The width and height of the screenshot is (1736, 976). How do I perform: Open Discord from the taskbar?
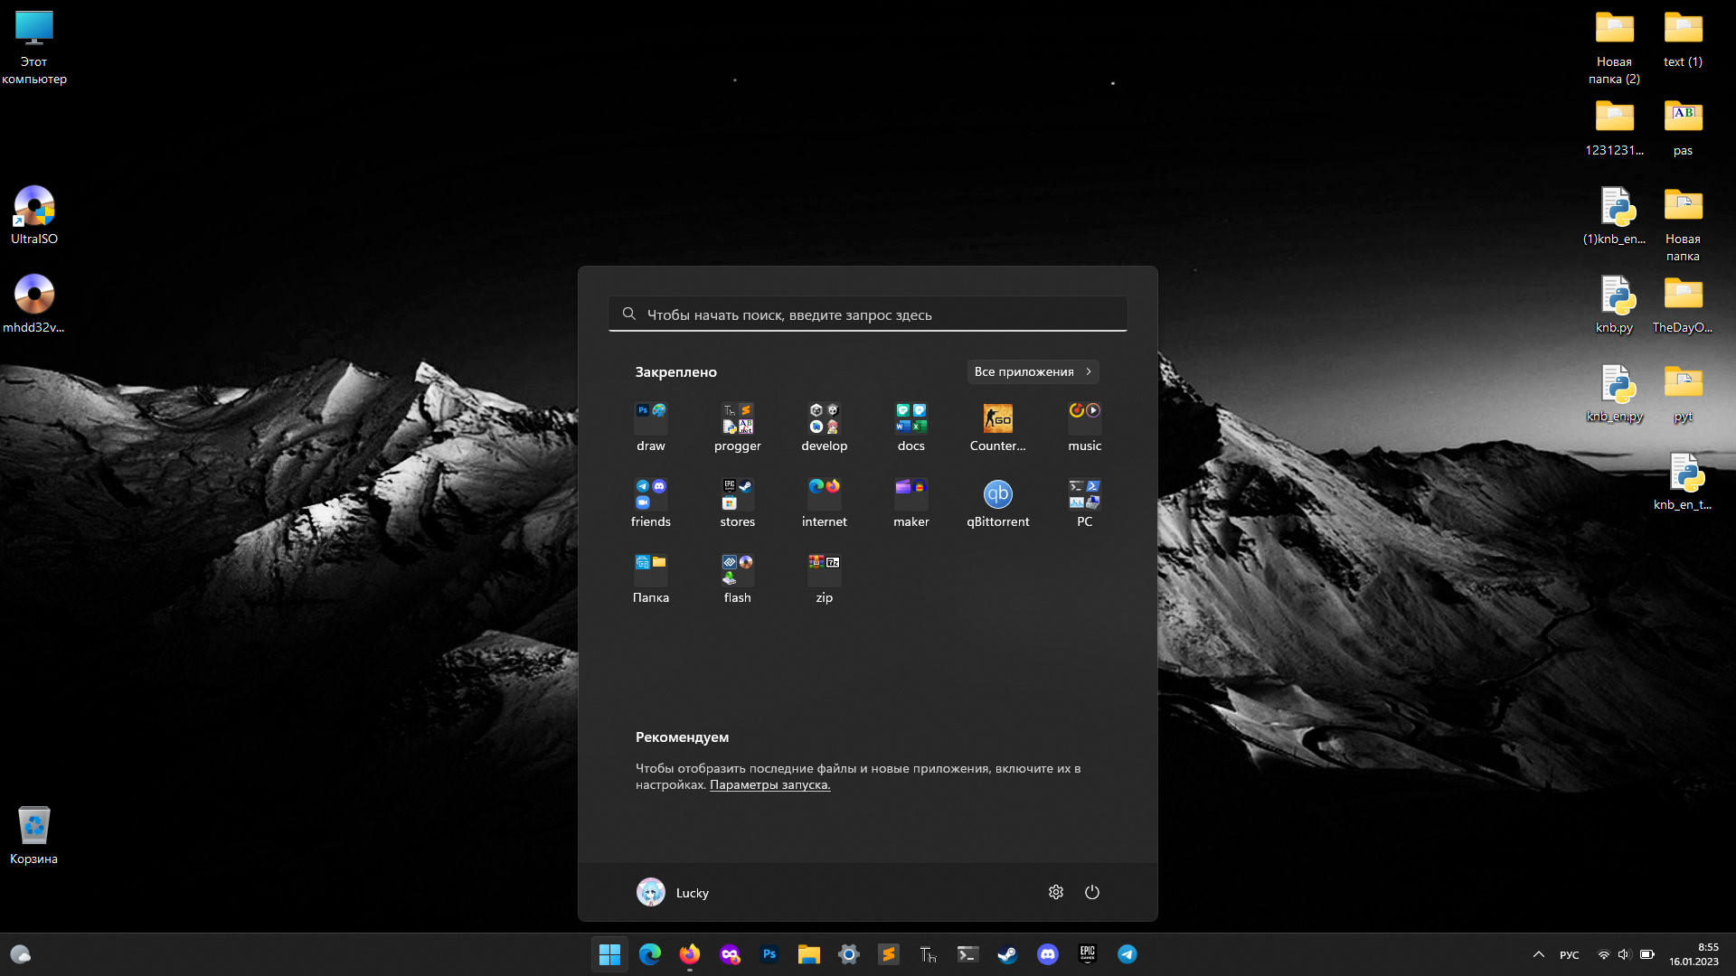coord(1047,954)
